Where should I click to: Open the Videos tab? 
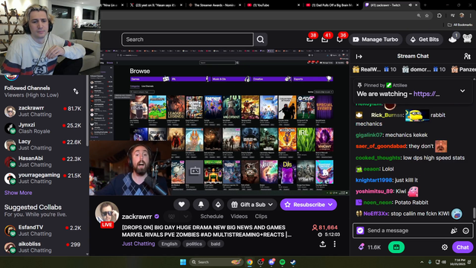(239, 217)
